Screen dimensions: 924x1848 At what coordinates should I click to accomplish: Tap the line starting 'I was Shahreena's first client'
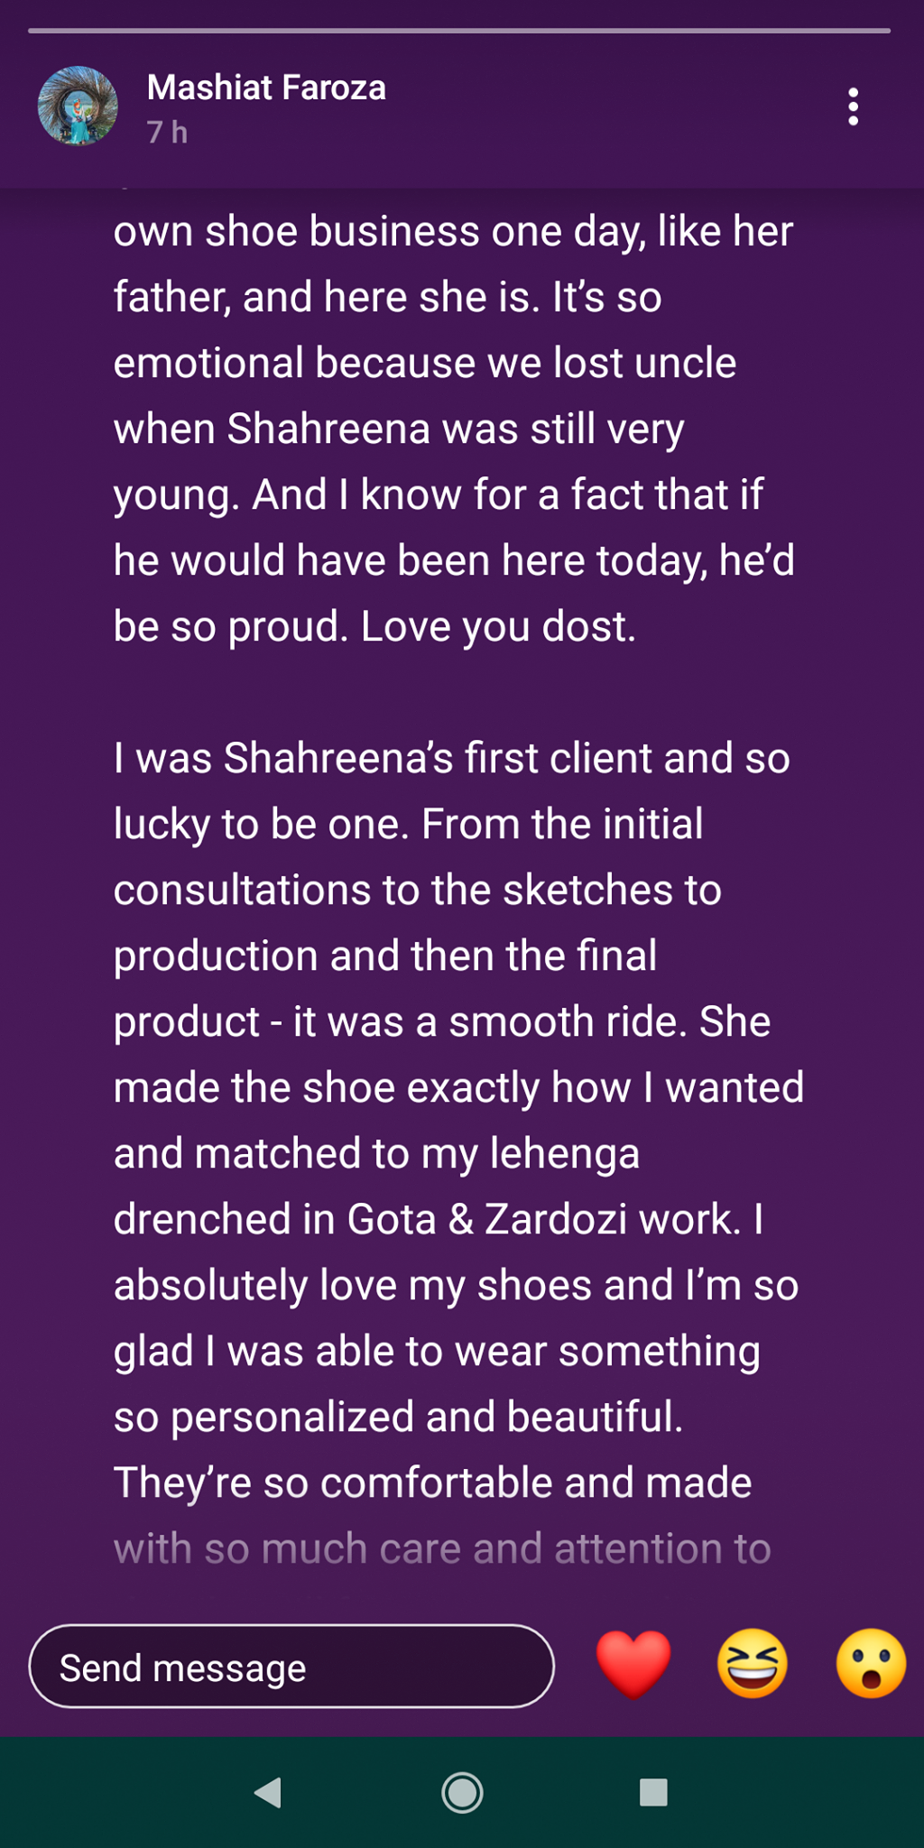(x=451, y=758)
